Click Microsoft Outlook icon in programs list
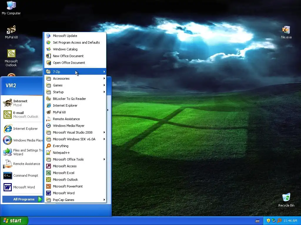This screenshot has height=225, width=301. click(49, 180)
